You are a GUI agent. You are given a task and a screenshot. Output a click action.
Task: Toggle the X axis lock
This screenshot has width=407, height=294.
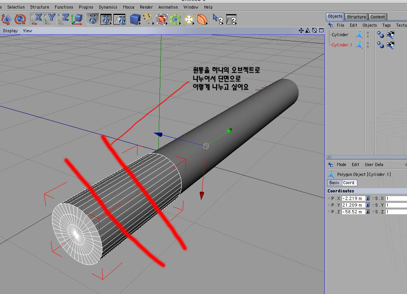tap(37, 19)
